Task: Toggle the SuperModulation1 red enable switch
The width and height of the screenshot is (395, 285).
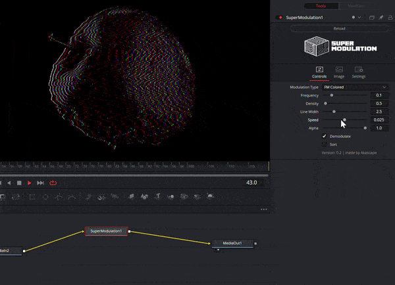Action: (280, 17)
